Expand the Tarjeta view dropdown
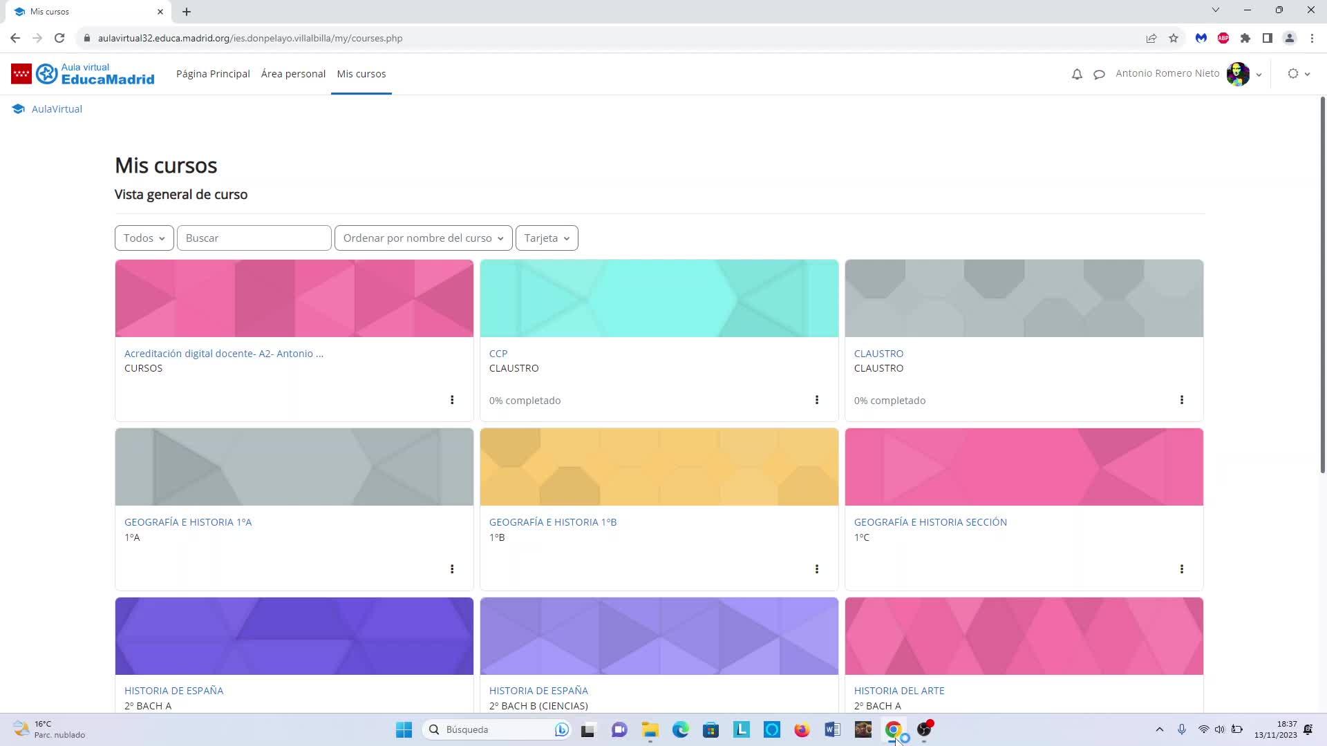1327x746 pixels. click(x=547, y=238)
